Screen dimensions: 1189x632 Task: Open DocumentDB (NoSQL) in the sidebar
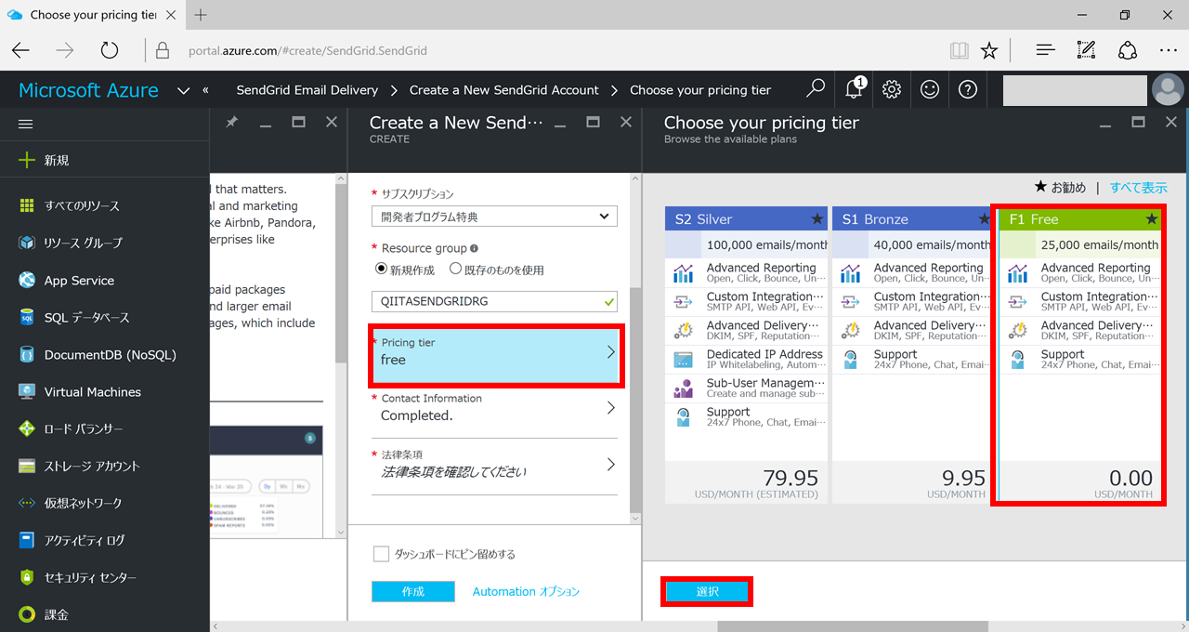pyautogui.click(x=105, y=354)
